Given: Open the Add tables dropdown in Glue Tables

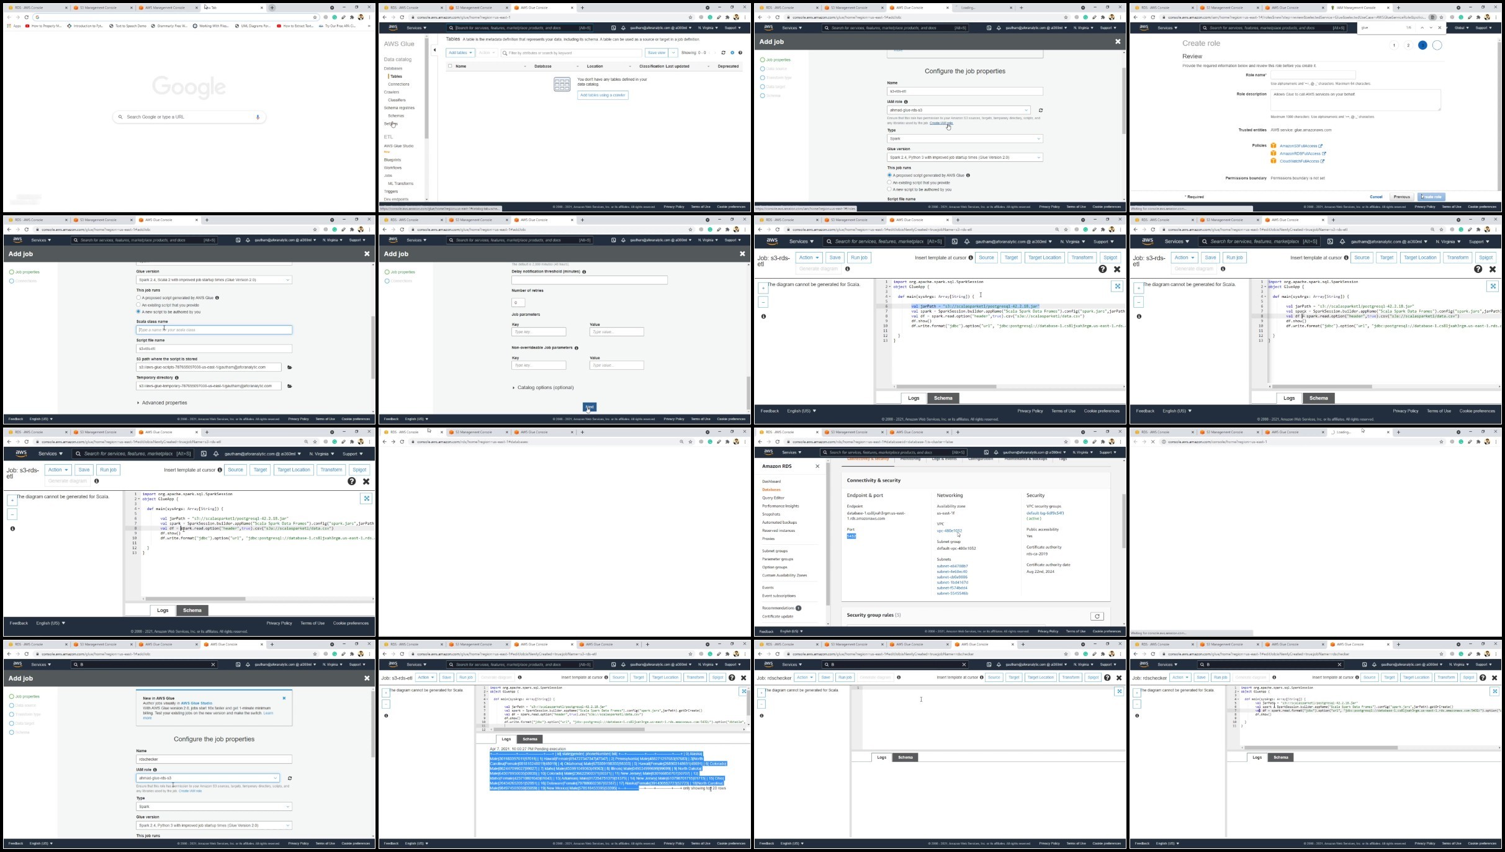Looking at the screenshot, I should point(460,53).
